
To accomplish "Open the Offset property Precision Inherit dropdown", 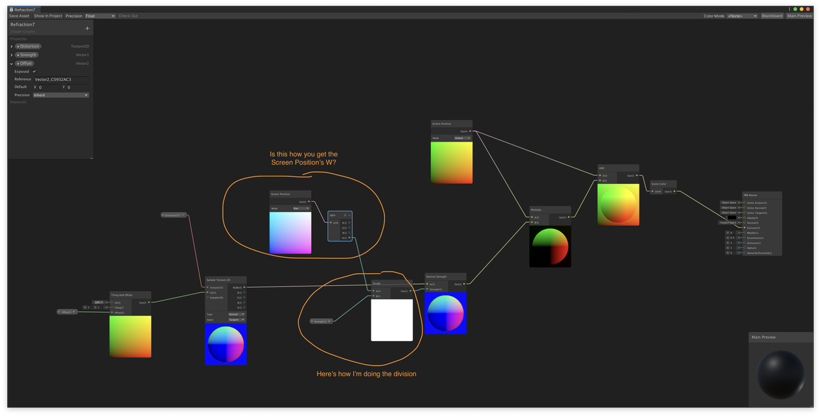I will [61, 95].
